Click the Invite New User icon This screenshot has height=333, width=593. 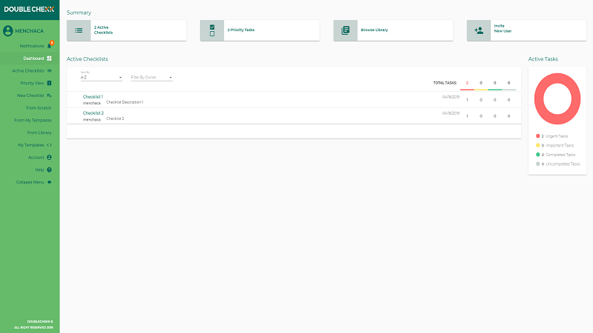coord(479,30)
